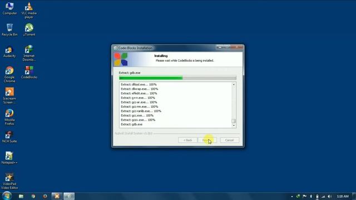Select the 'Extract: dllwrap.exe... 100%' log line
The height and width of the screenshot is (200, 356).
tap(140, 89)
